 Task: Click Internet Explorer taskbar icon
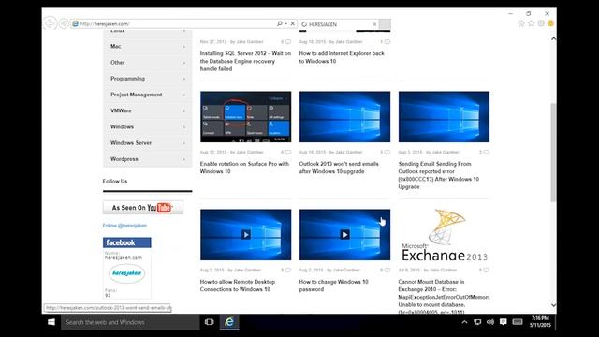point(229,322)
